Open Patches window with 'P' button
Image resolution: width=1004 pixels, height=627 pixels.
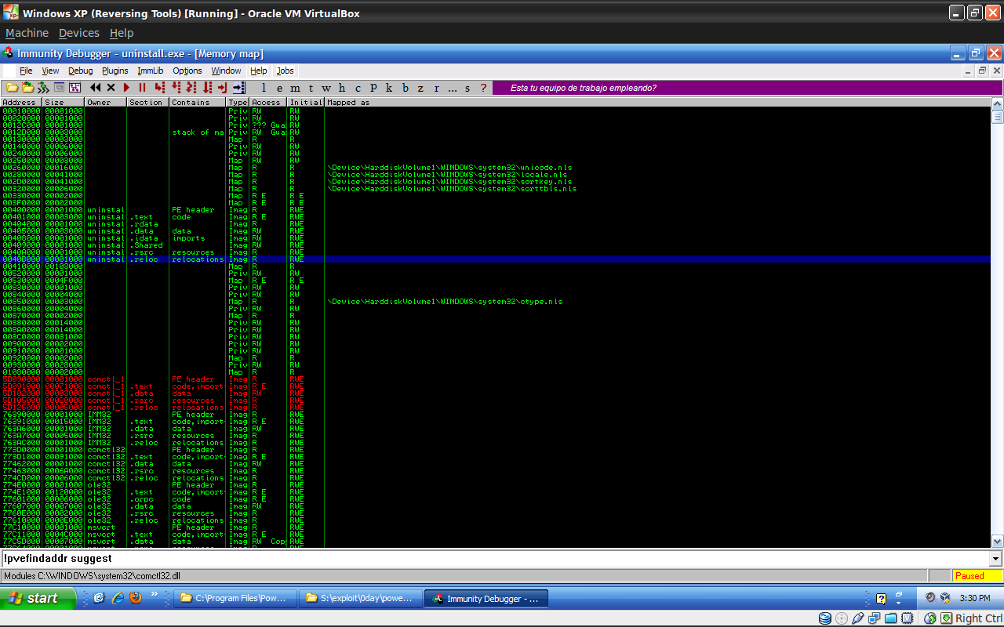pos(374,88)
